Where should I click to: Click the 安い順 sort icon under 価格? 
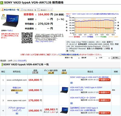[x=35, y=73]
